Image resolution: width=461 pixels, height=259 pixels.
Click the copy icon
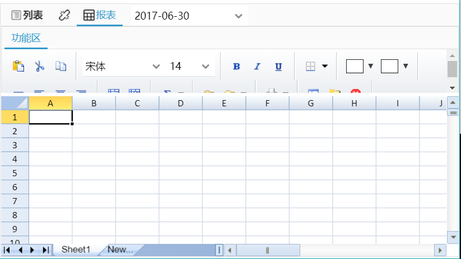point(61,66)
